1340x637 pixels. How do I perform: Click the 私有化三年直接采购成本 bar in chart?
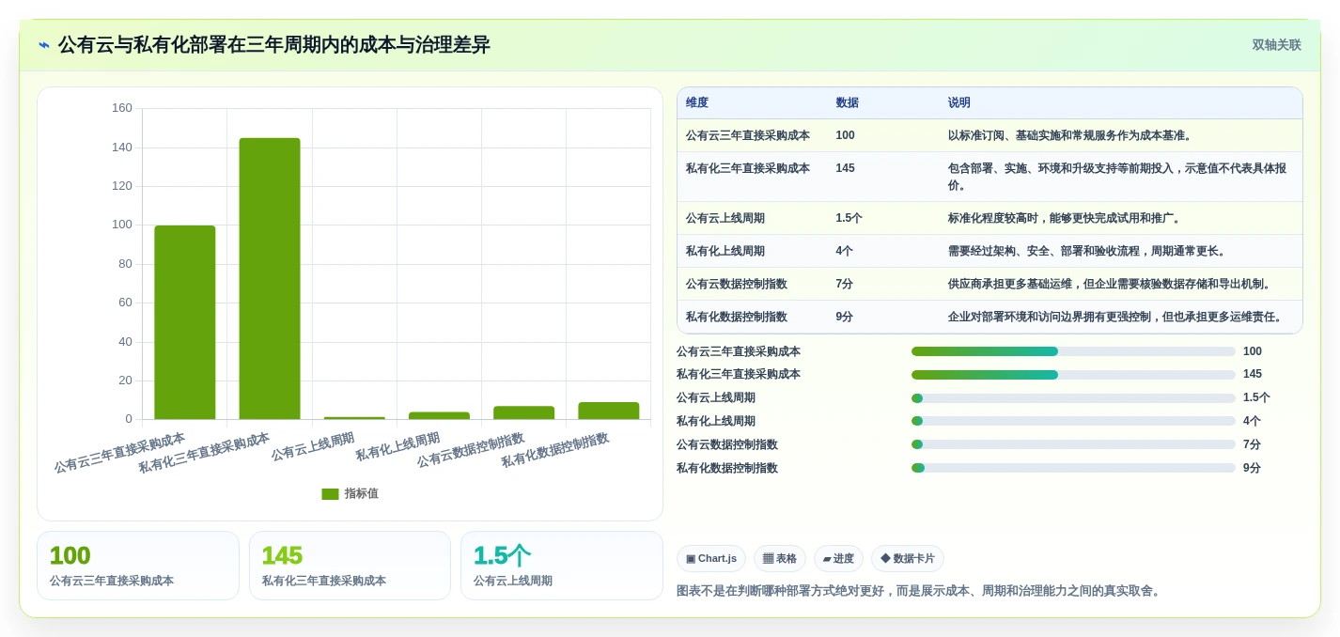270,279
